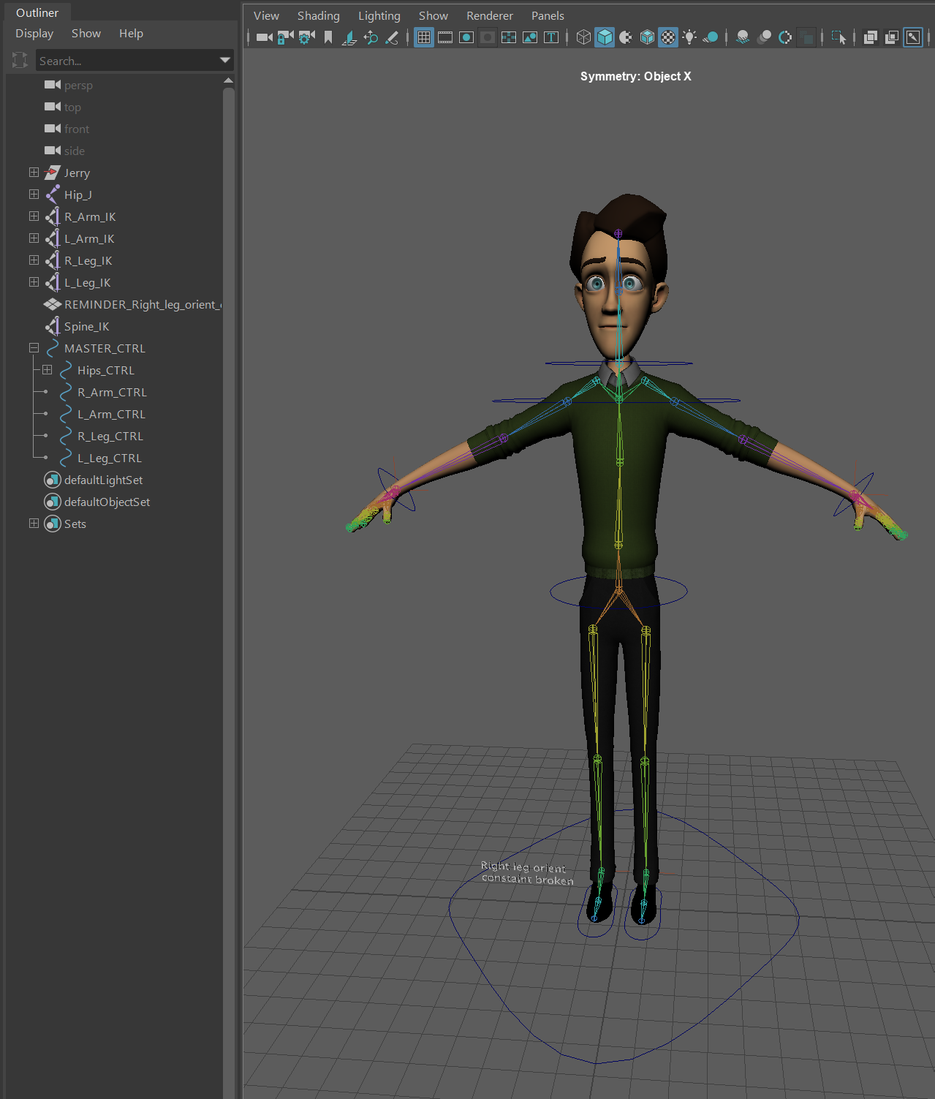The image size is (935, 1099).
Task: Click the Use All Lights bulb icon
Action: pyautogui.click(x=689, y=37)
